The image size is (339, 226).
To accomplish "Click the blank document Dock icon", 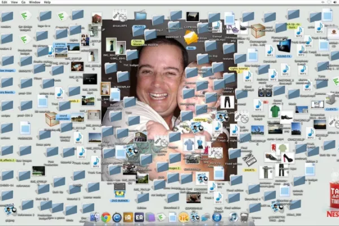I will [172, 217].
